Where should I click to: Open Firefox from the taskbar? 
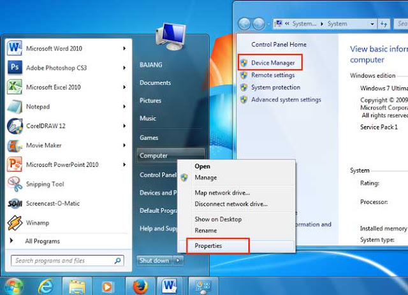(x=140, y=287)
